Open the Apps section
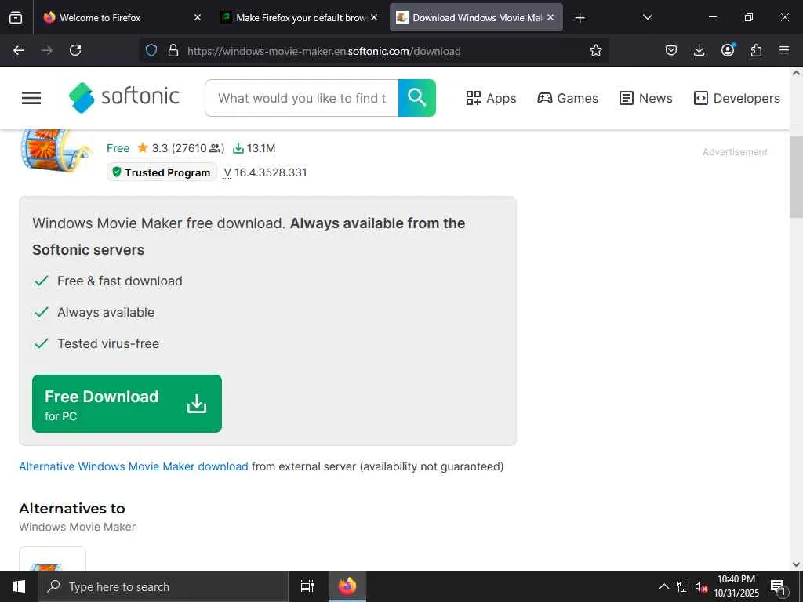The image size is (803, 602). coord(491,98)
